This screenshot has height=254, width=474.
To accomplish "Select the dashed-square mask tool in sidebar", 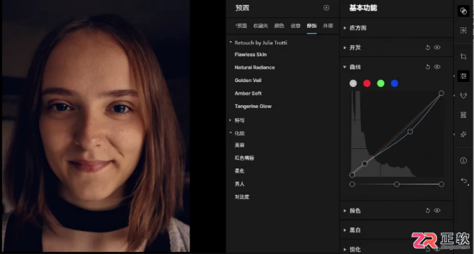I will [x=463, y=30].
